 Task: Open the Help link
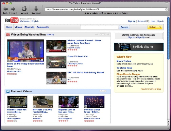[x=153, y=21]
